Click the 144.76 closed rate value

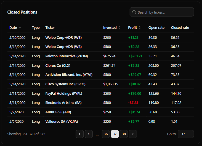176,93
